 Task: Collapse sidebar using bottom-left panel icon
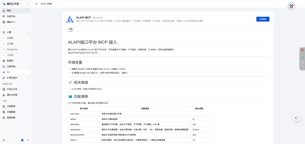(4, 140)
